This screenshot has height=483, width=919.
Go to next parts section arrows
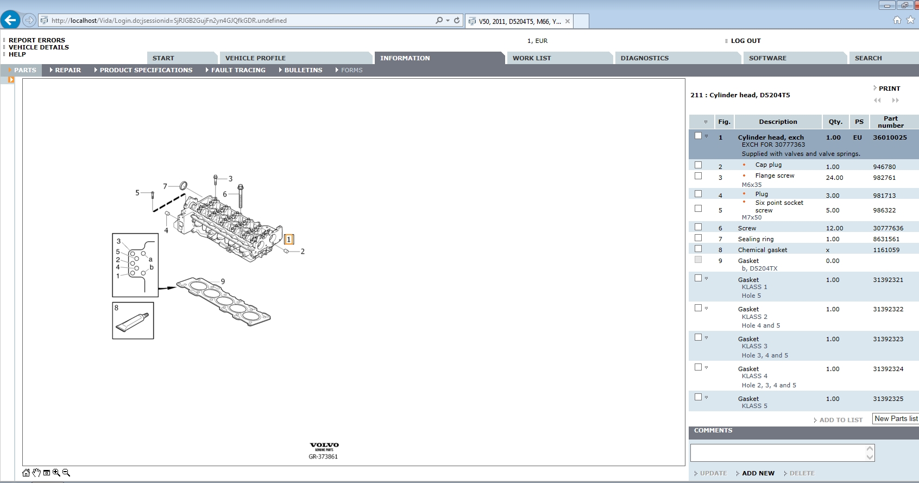(x=896, y=101)
